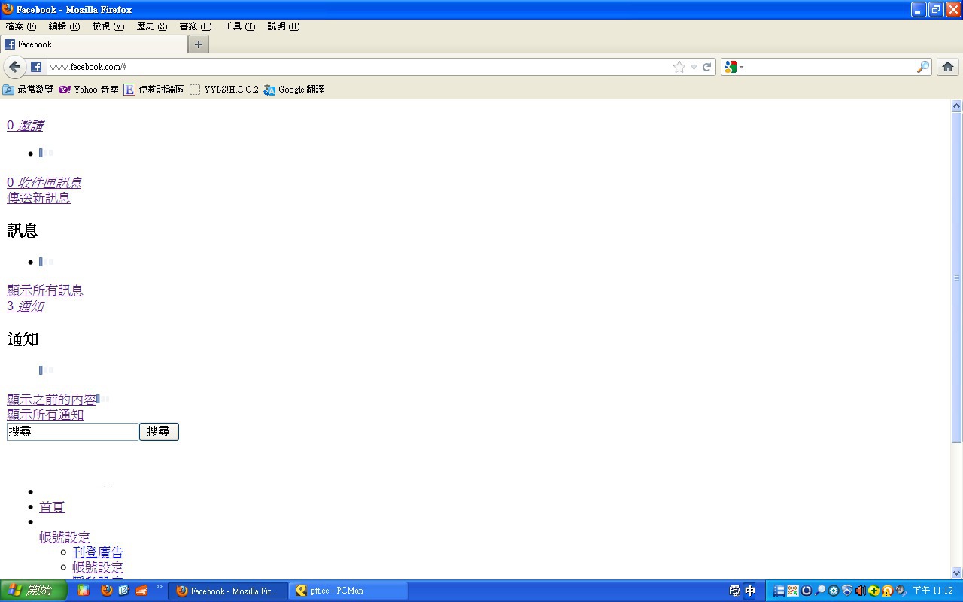Bookmark this page with the star icon

679,67
